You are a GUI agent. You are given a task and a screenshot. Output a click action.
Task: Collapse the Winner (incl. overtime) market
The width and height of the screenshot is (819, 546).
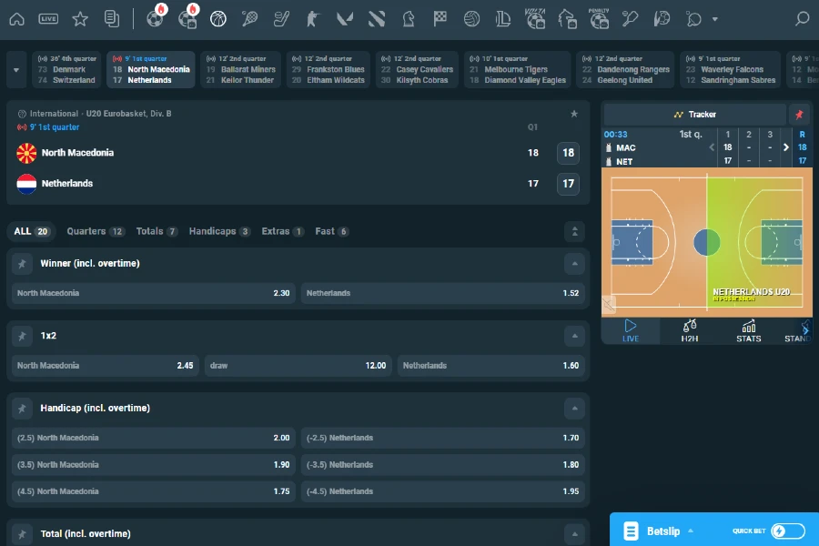click(x=574, y=264)
